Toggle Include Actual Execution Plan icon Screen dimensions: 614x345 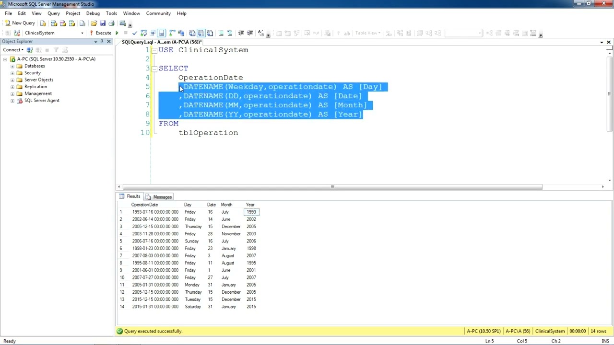[172, 33]
